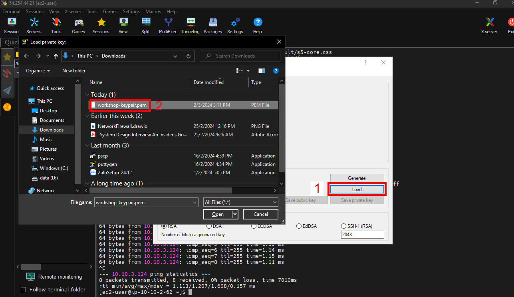The height and width of the screenshot is (297, 514).
Task: Collapse the Earlier this week group
Action: click(87, 116)
